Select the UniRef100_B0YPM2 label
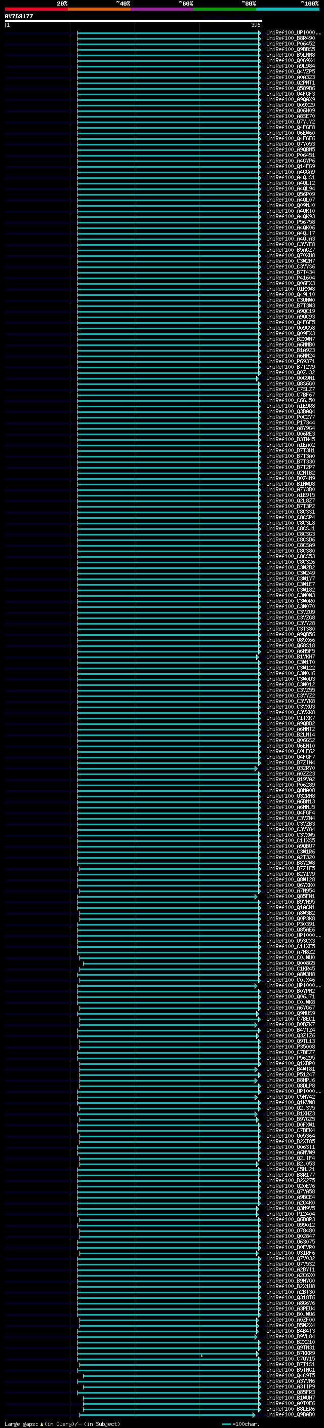 tap(291, 991)
